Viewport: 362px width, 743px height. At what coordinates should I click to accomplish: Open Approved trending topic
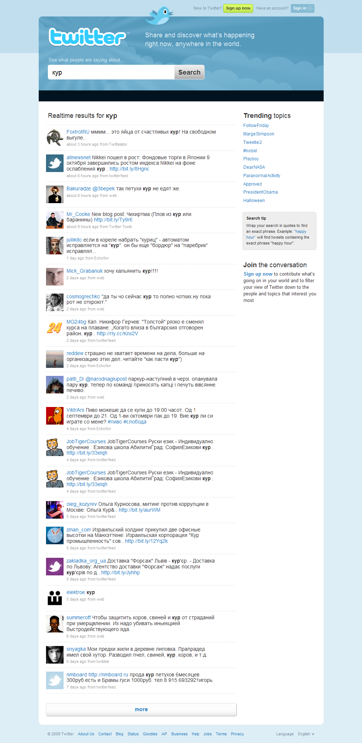tap(252, 184)
